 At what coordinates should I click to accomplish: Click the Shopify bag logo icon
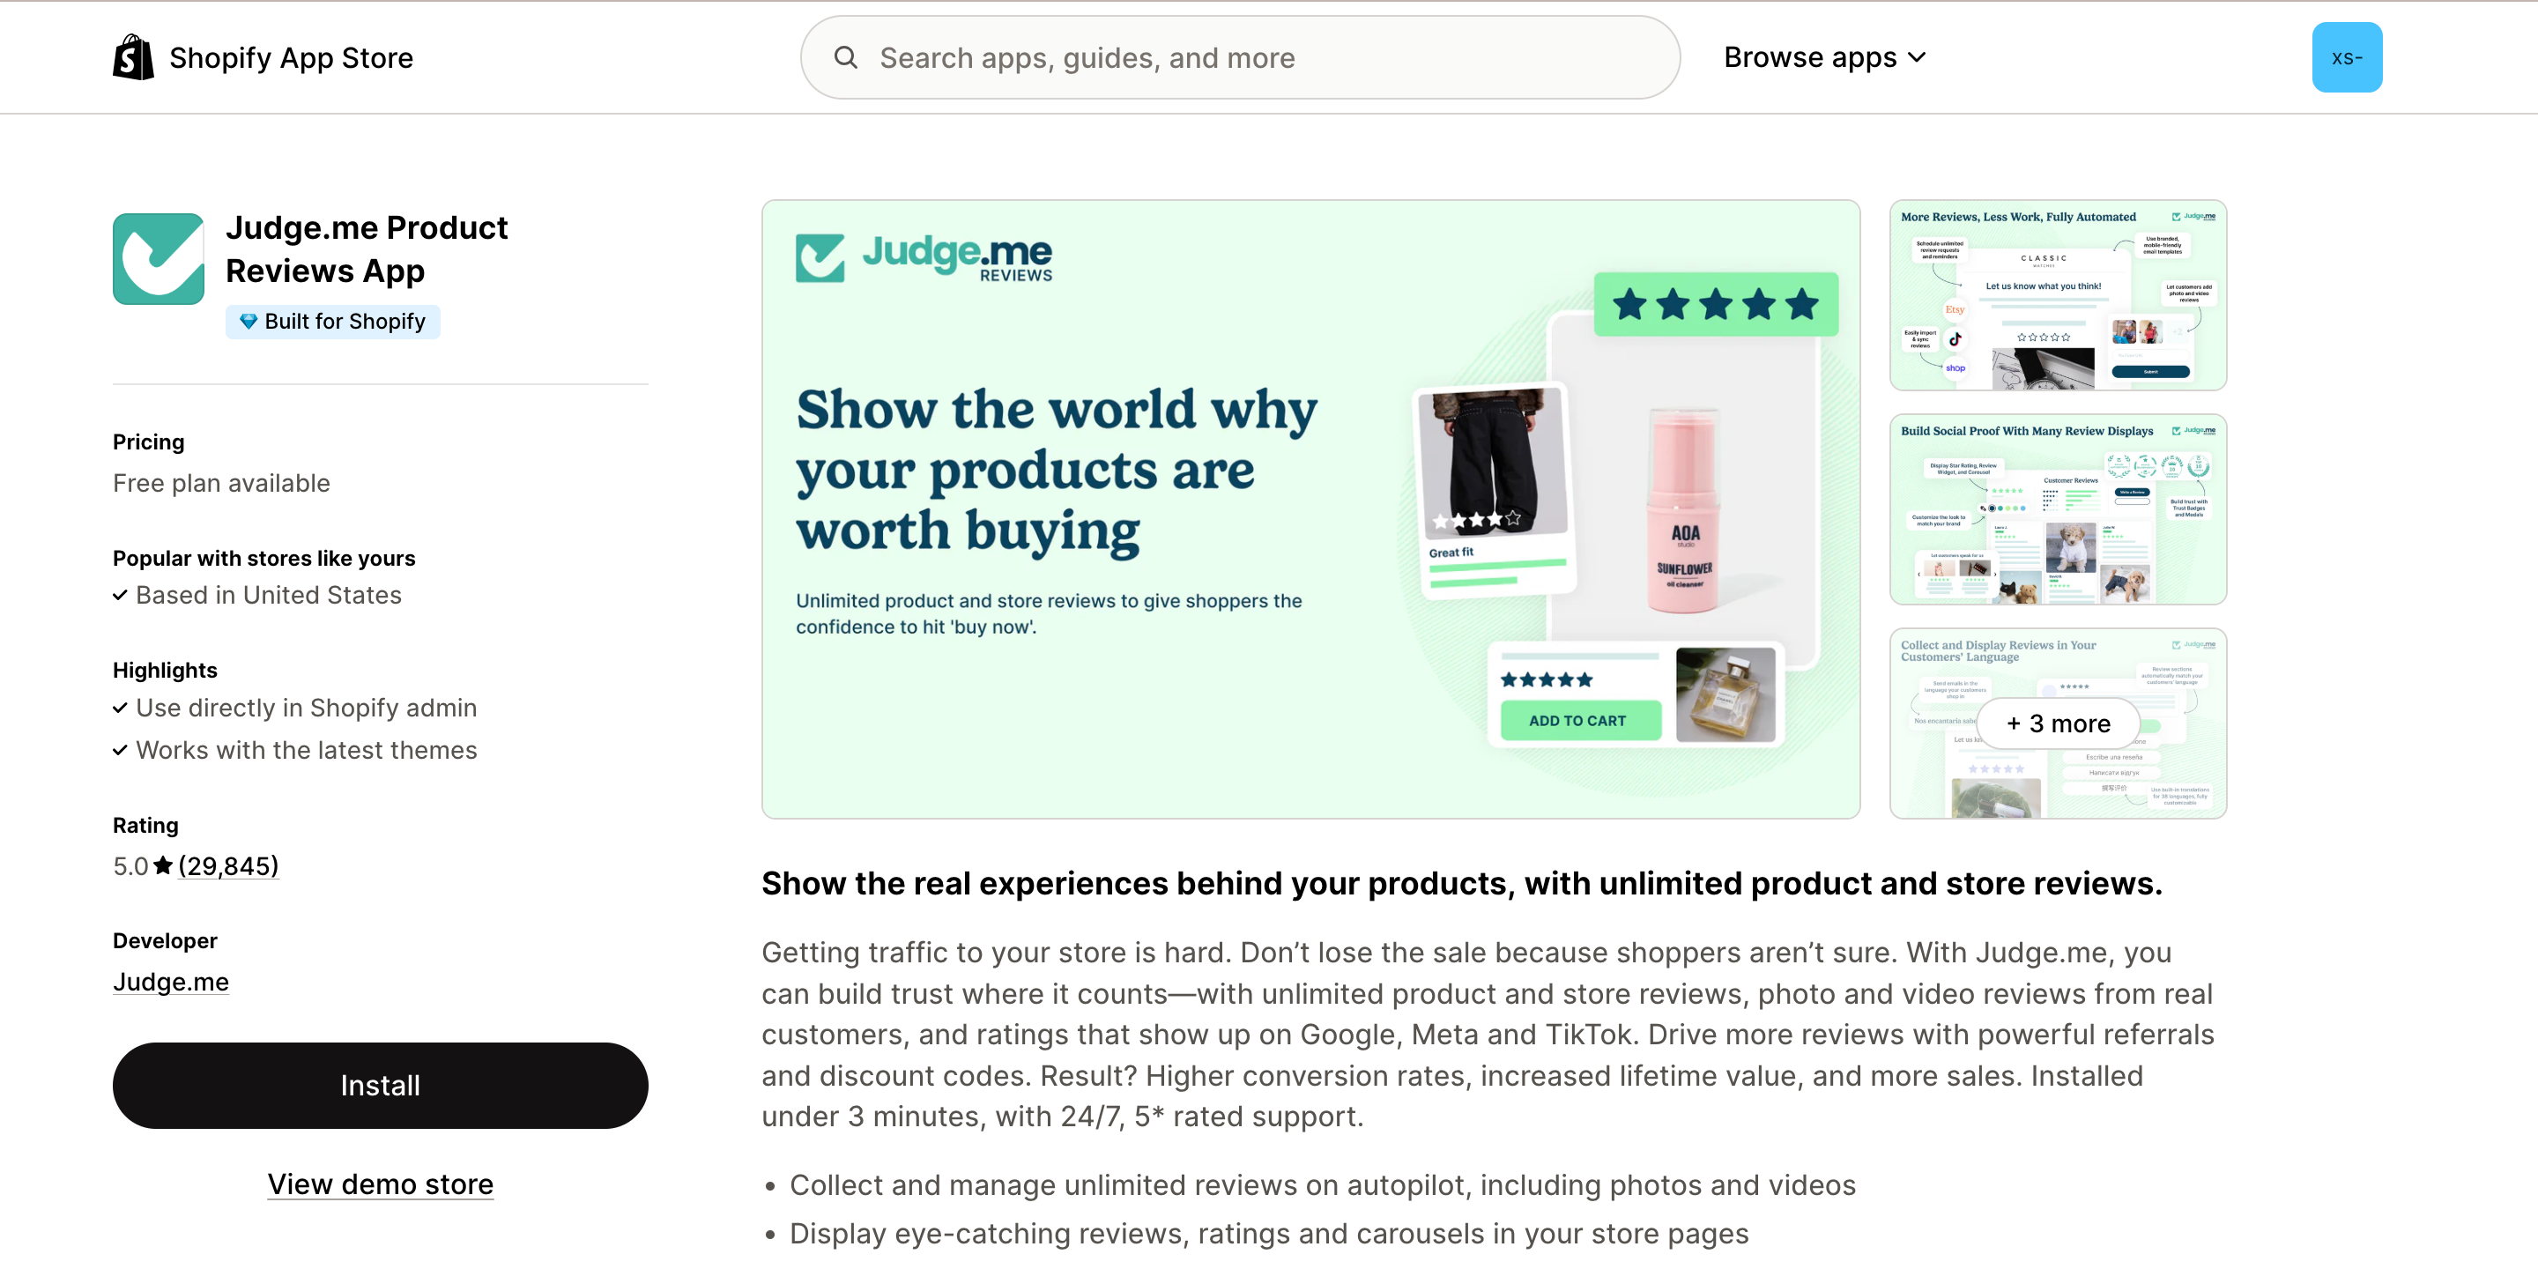[133, 57]
